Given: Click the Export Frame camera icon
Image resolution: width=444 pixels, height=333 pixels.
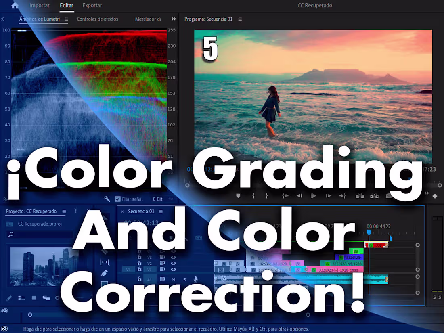Looking at the screenshot, I should point(389,196).
